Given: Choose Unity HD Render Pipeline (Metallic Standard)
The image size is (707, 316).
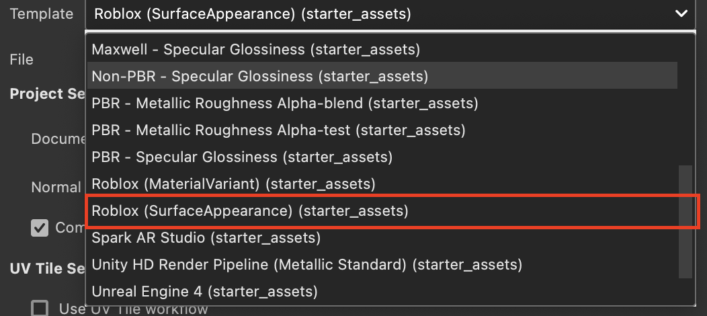Looking at the screenshot, I should pyautogui.click(x=306, y=264).
